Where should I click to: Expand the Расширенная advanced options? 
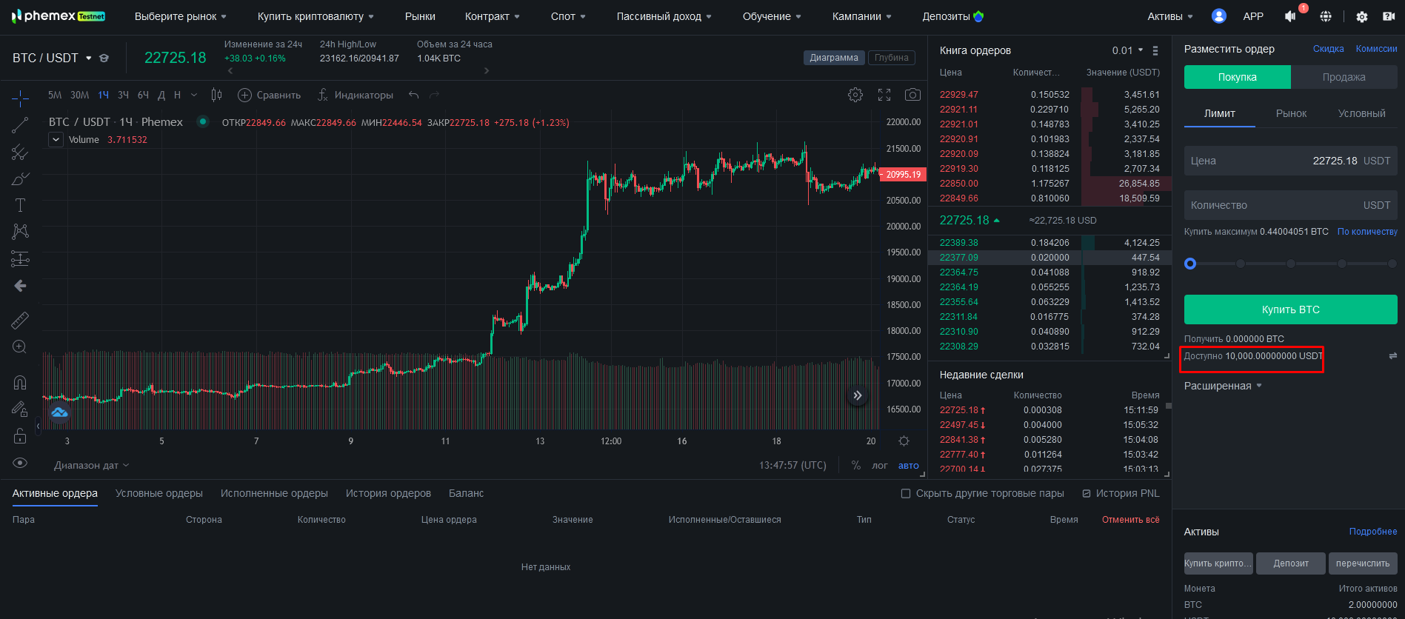1223,386
